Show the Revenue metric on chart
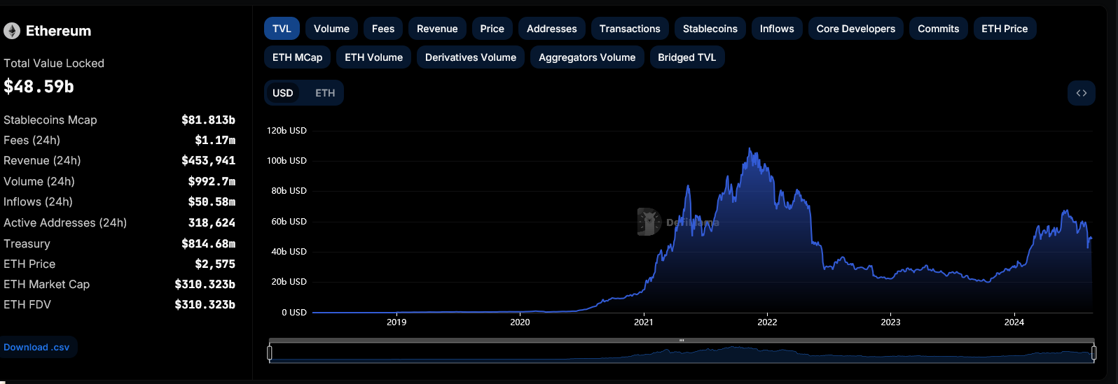Image resolution: width=1118 pixels, height=384 pixels. click(x=437, y=29)
